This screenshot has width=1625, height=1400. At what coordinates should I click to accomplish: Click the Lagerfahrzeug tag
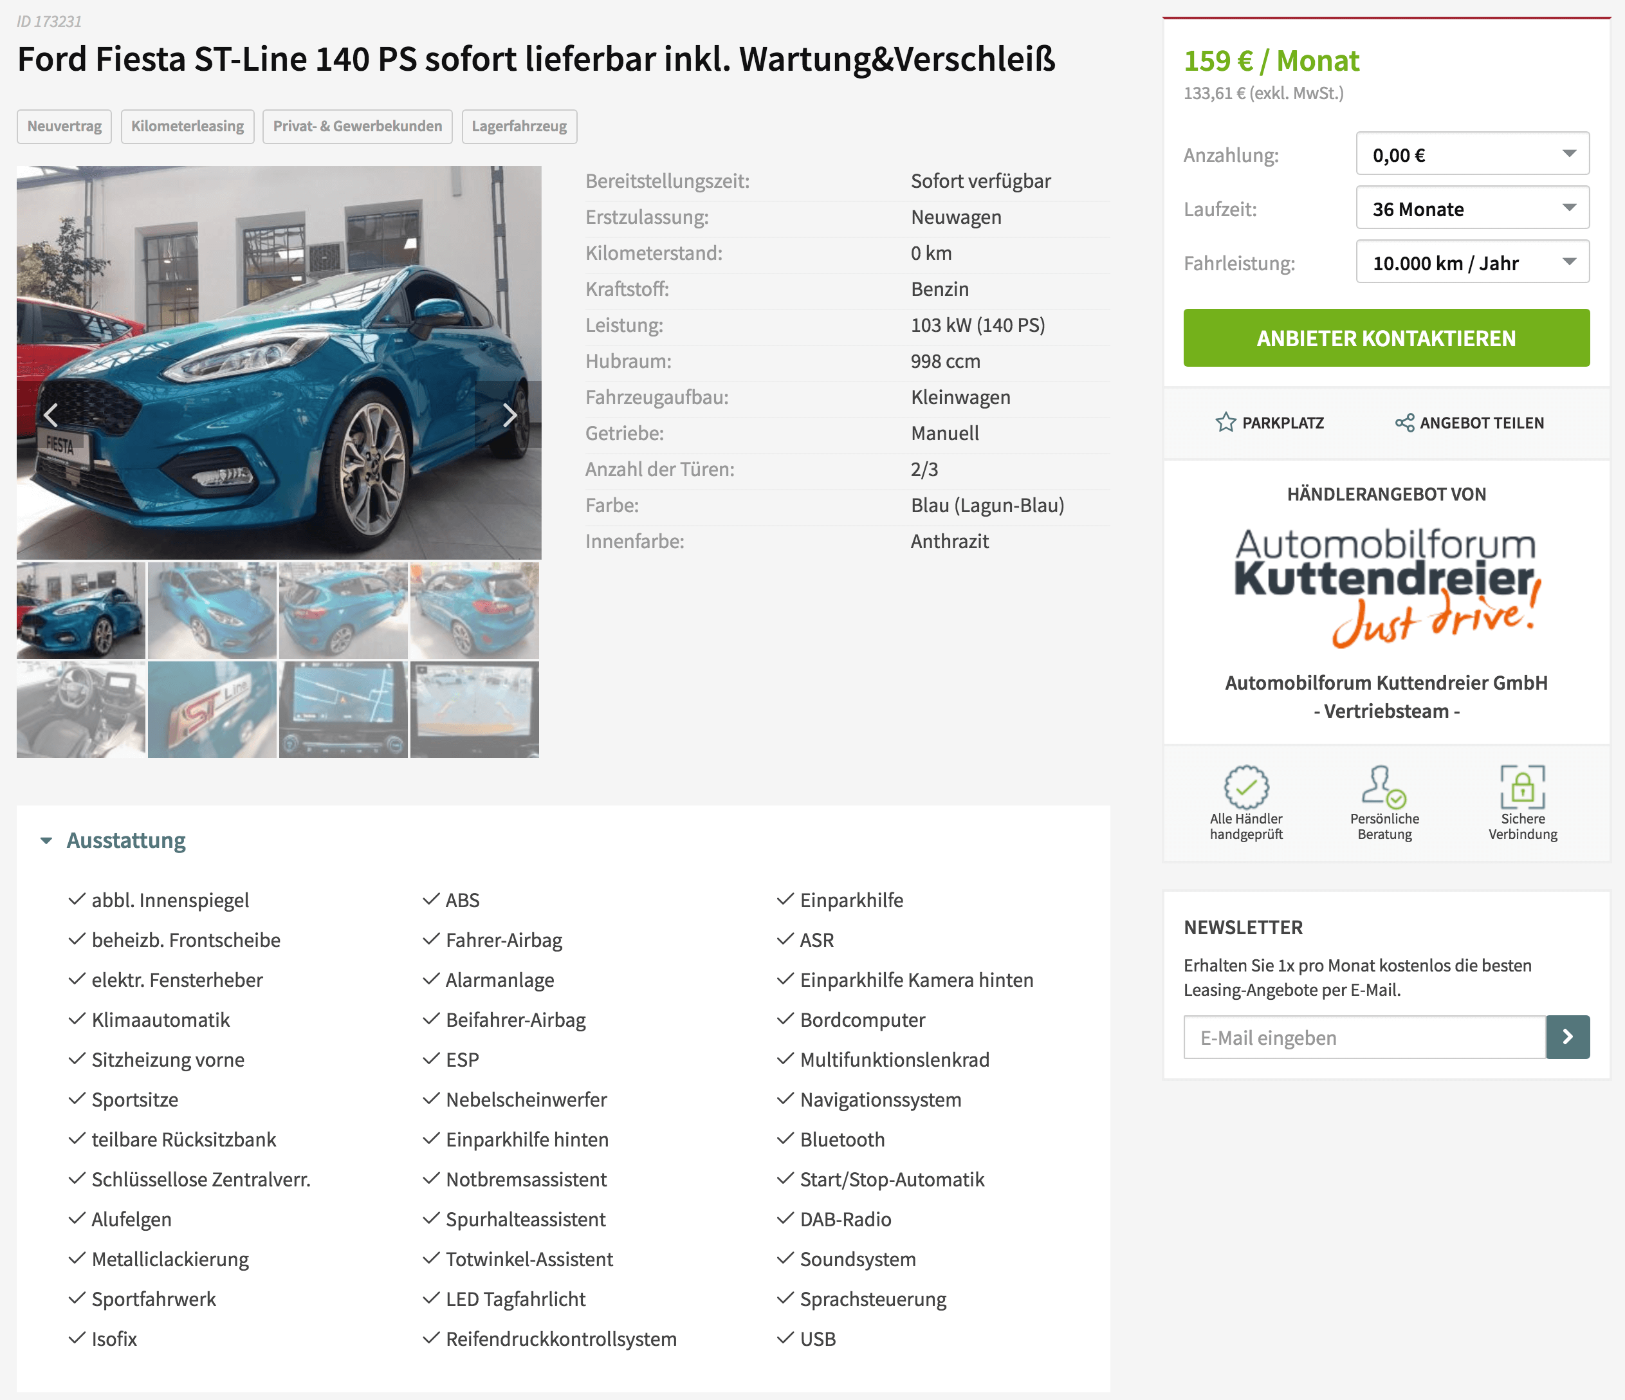[x=519, y=126]
